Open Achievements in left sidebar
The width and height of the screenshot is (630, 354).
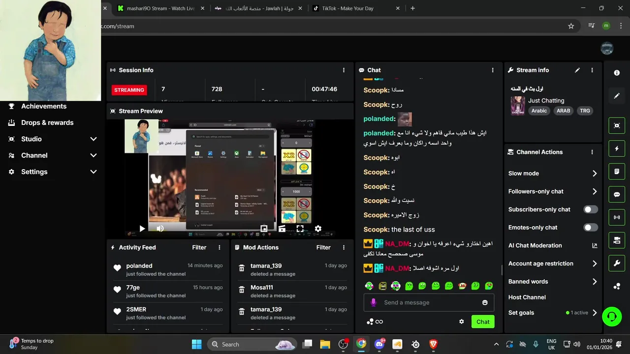point(43,106)
